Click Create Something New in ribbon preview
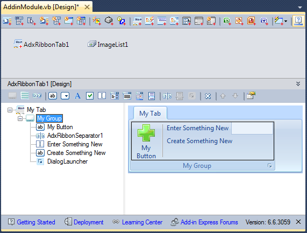307x233 pixels. click(x=199, y=141)
